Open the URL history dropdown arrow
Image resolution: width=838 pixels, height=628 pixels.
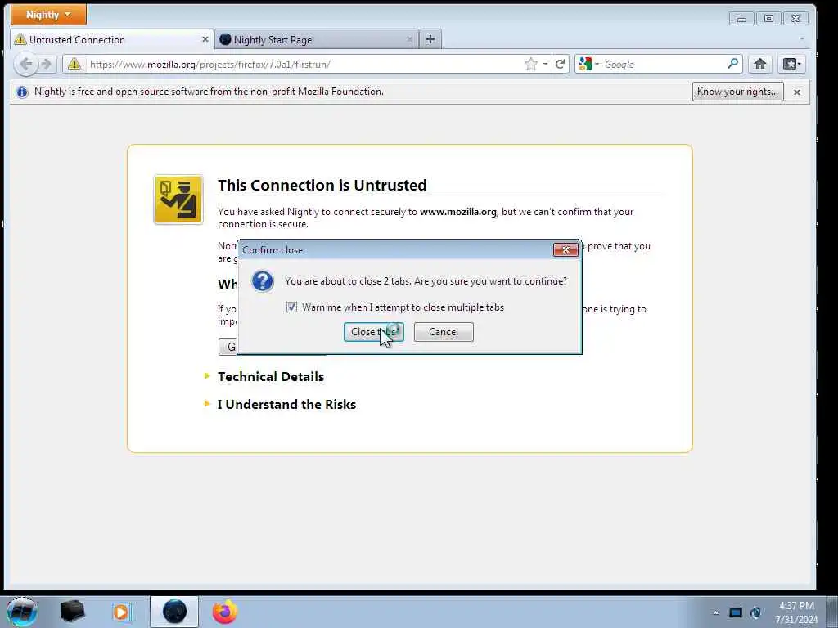click(545, 64)
